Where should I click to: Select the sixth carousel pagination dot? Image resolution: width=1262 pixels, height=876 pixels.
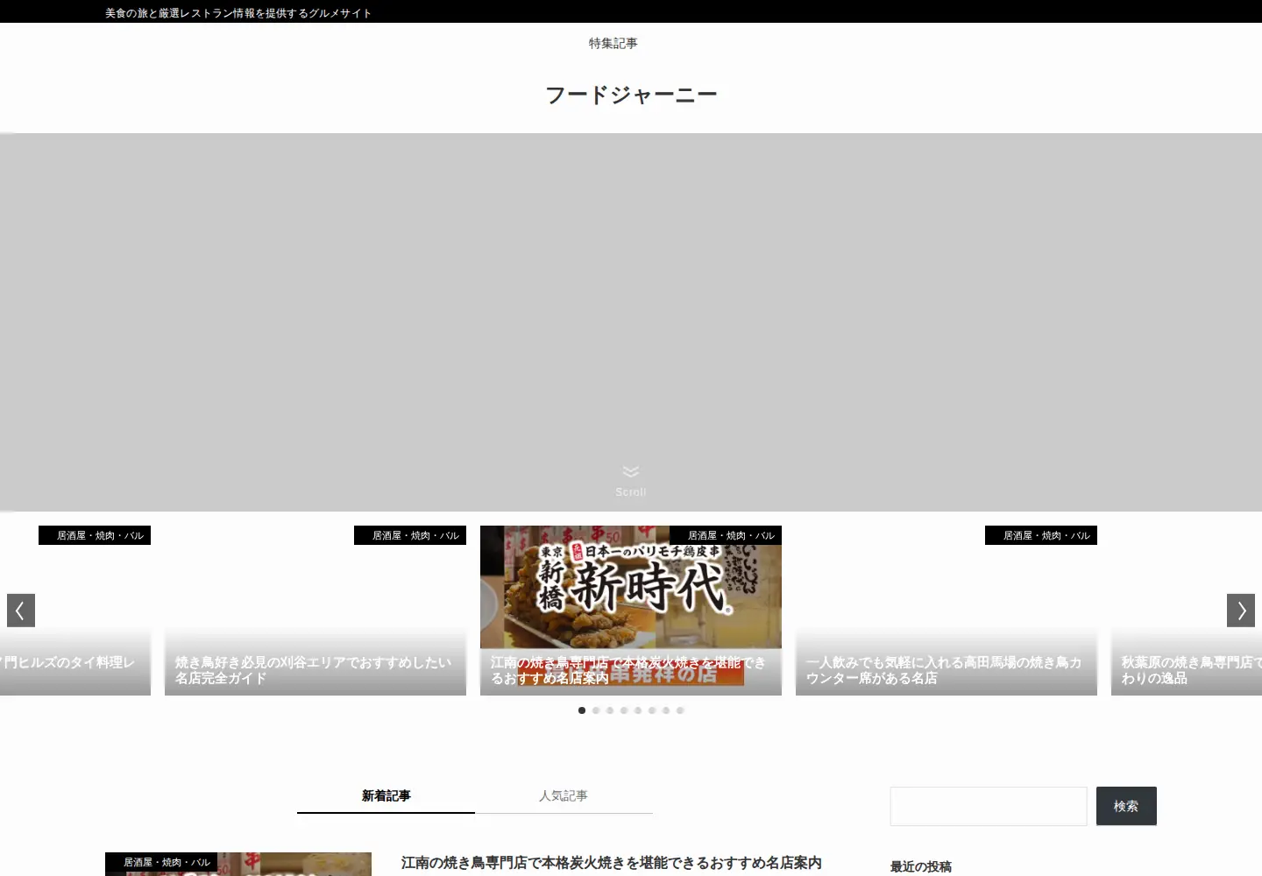(x=652, y=710)
